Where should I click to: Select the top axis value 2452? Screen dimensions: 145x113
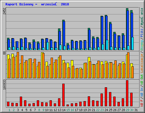4,11
